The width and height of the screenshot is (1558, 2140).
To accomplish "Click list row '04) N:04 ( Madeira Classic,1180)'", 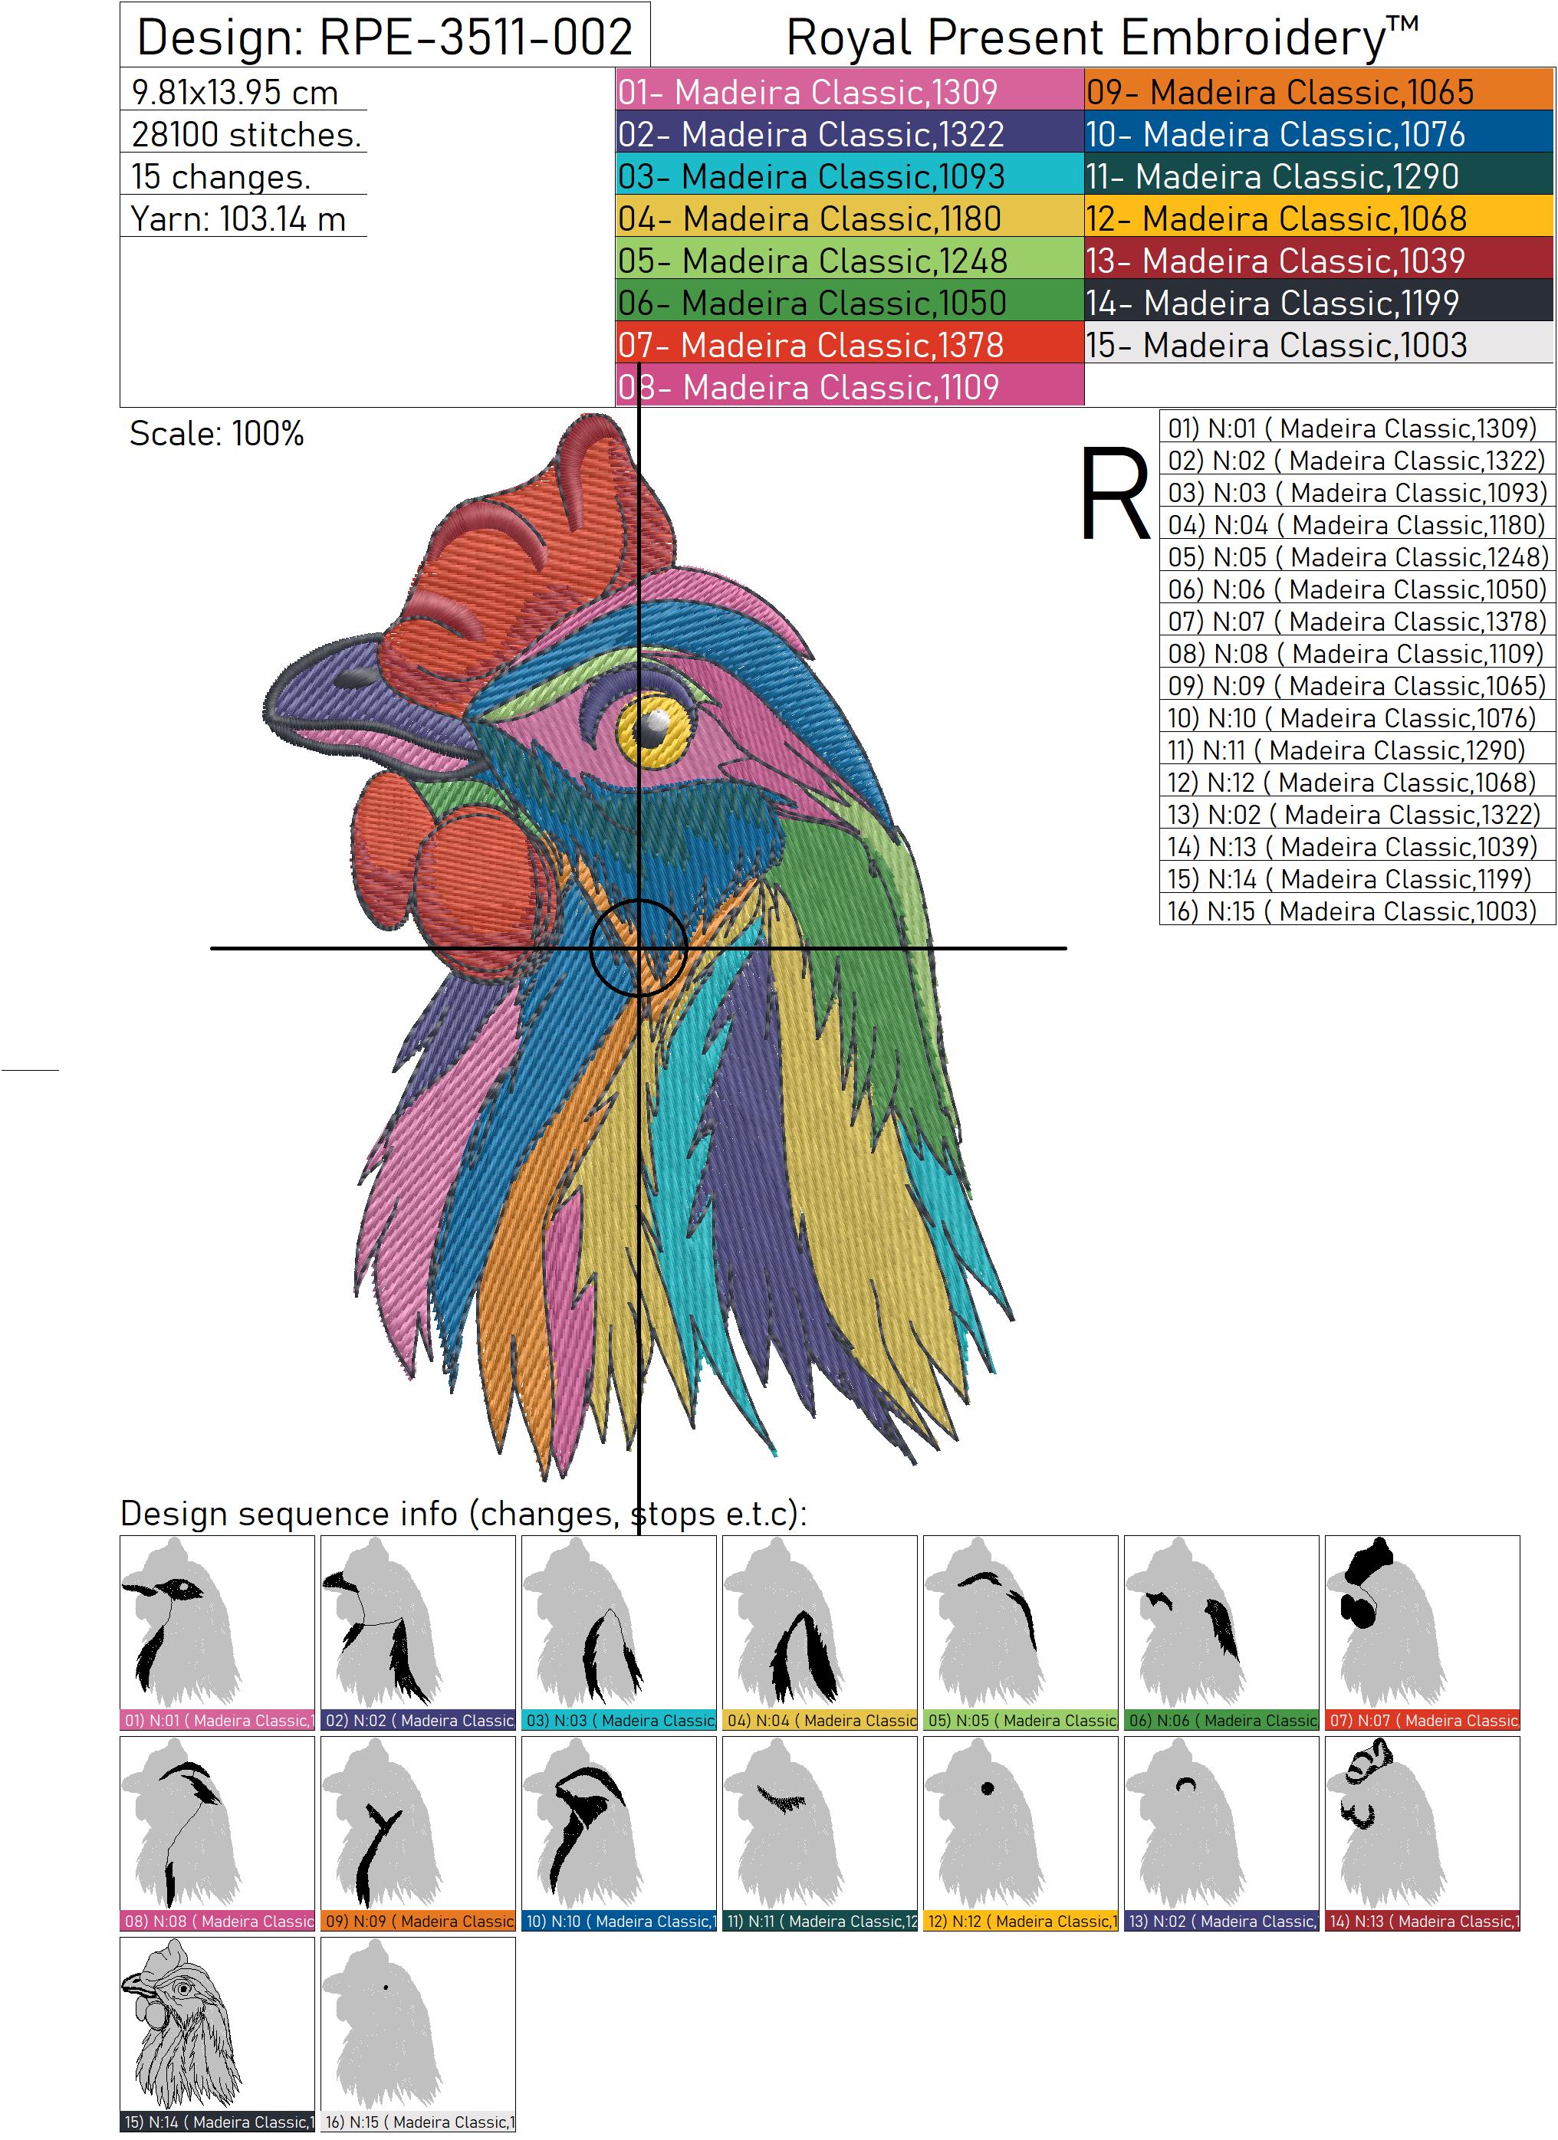I will 1357,524.
